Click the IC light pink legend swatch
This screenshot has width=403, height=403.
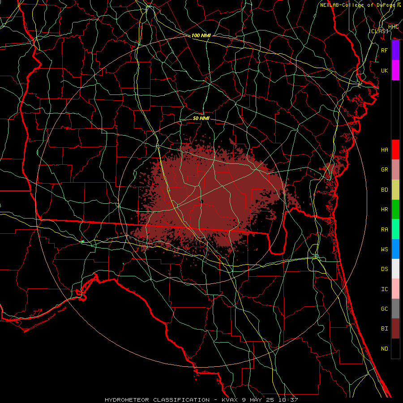point(395,289)
